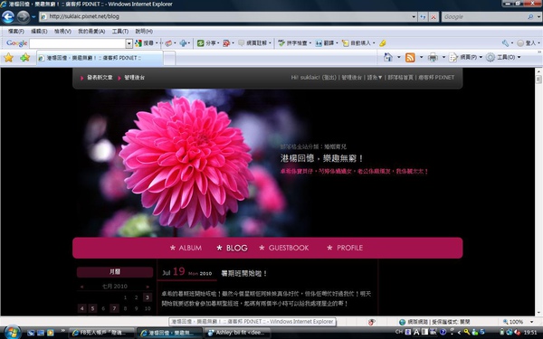The image size is (543, 339).
Task: Click the Google toolbar share (分享) icon
Action: pos(201,43)
